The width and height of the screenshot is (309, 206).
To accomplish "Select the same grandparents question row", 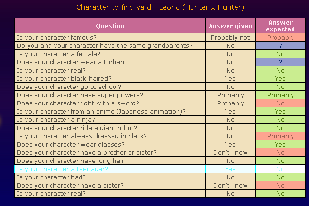I will pyautogui.click(x=105, y=45).
